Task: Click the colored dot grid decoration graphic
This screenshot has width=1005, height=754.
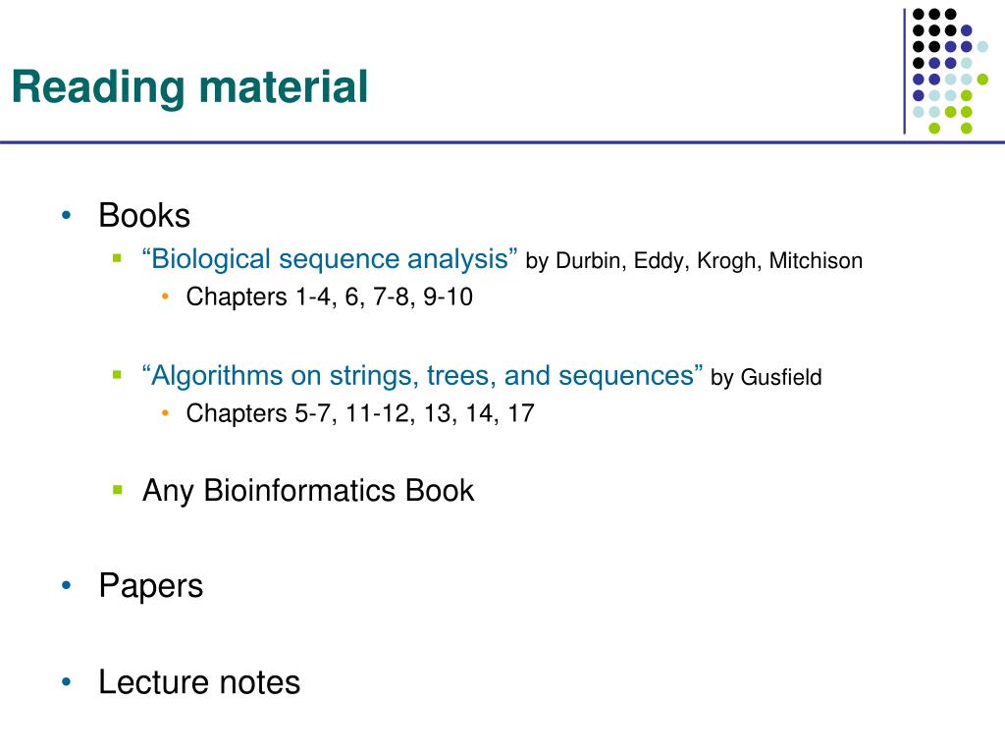Action: [947, 71]
